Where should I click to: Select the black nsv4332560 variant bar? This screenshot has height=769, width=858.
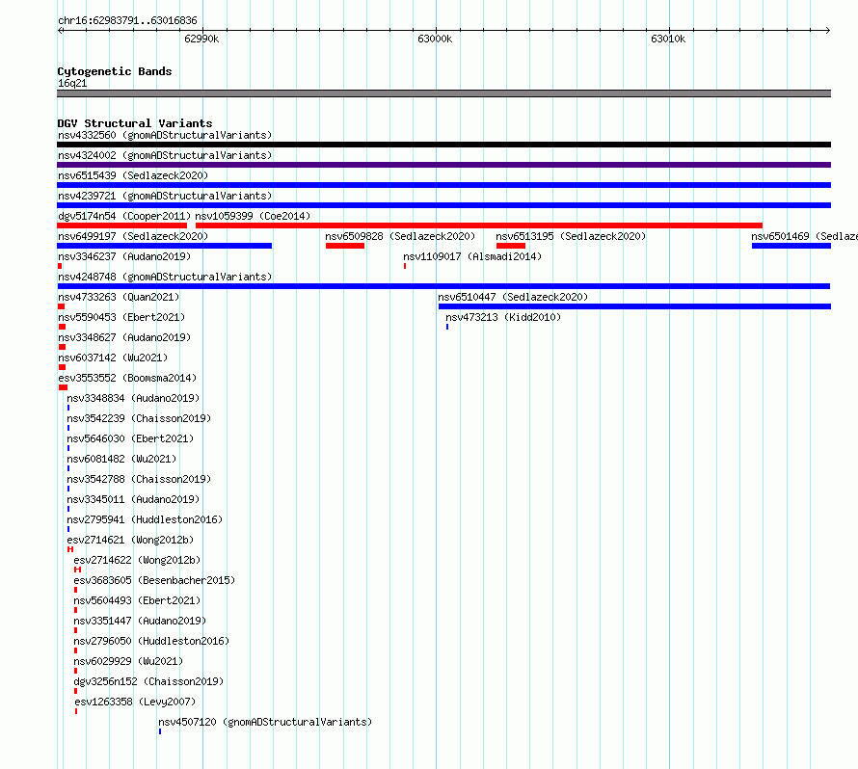click(443, 145)
